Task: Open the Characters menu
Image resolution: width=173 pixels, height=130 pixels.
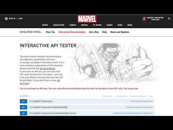Action: pos(59,25)
